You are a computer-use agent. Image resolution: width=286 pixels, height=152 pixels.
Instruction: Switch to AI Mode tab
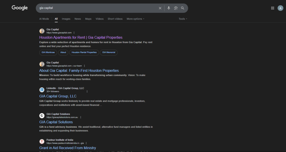[x=44, y=19]
